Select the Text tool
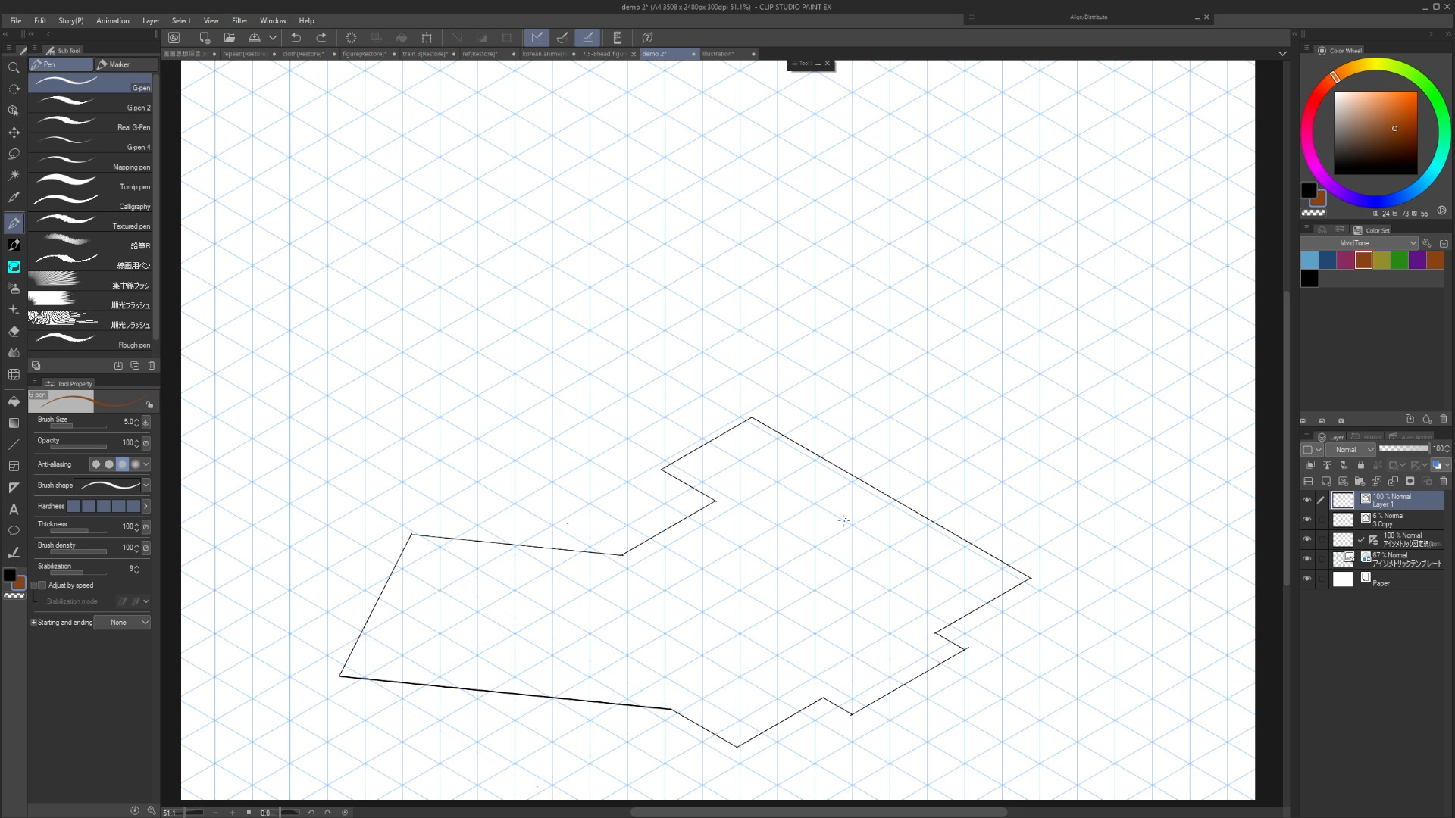This screenshot has height=818, width=1455. coord(14,510)
